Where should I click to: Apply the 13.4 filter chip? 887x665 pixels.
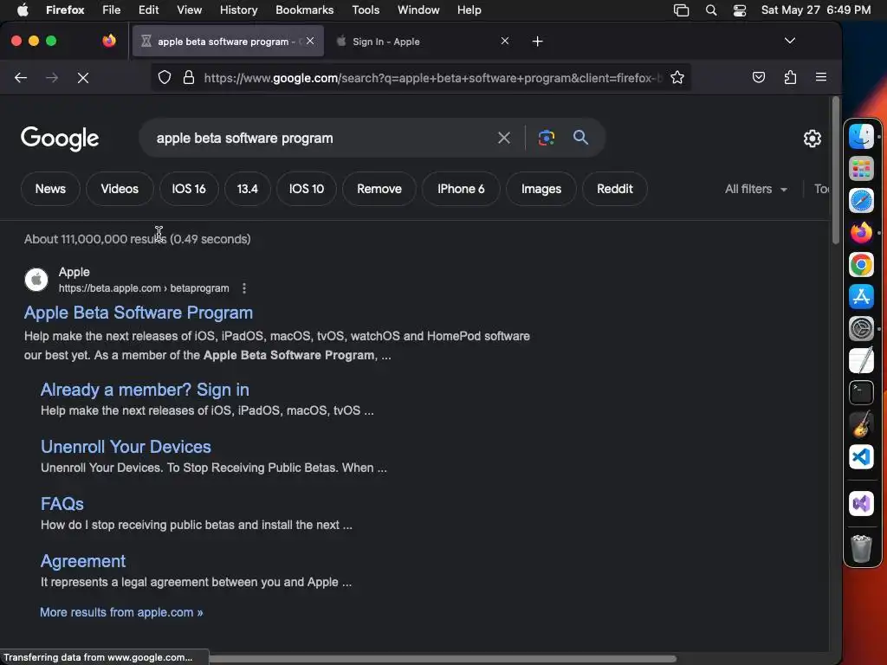point(247,189)
